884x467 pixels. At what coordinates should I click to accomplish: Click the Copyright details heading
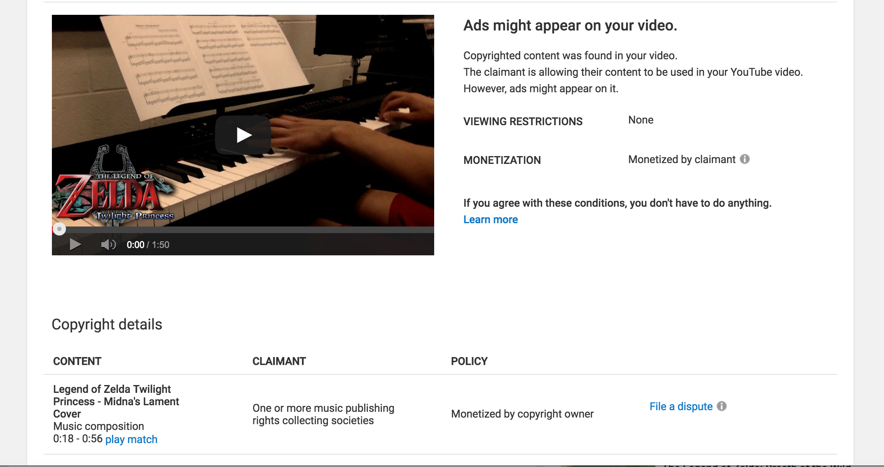coord(107,325)
